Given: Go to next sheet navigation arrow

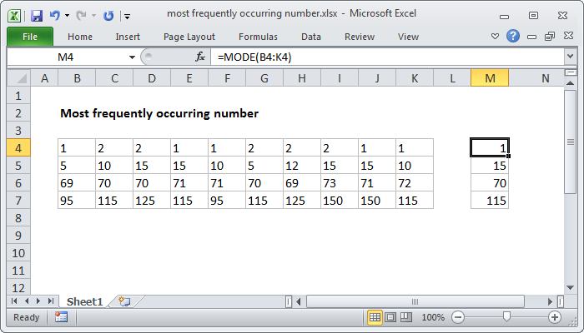Looking at the screenshot, I should click(38, 301).
